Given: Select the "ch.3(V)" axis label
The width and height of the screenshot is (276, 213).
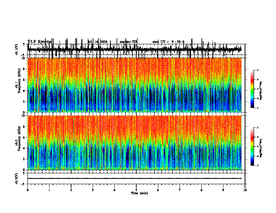Looking at the screenshot, I should [17, 179].
